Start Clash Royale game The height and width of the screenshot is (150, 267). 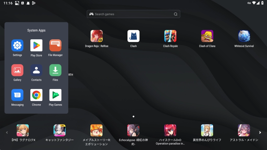[170, 36]
